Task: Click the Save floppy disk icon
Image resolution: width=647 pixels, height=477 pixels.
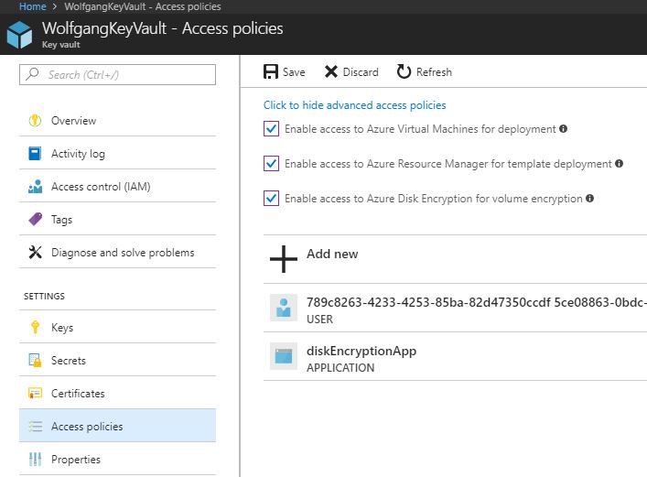Action: [x=271, y=71]
